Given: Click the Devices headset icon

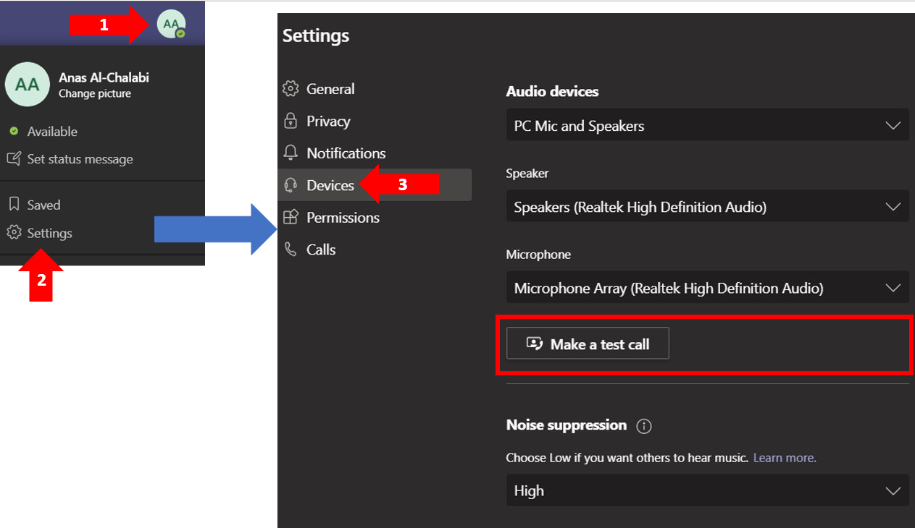Looking at the screenshot, I should 291,185.
